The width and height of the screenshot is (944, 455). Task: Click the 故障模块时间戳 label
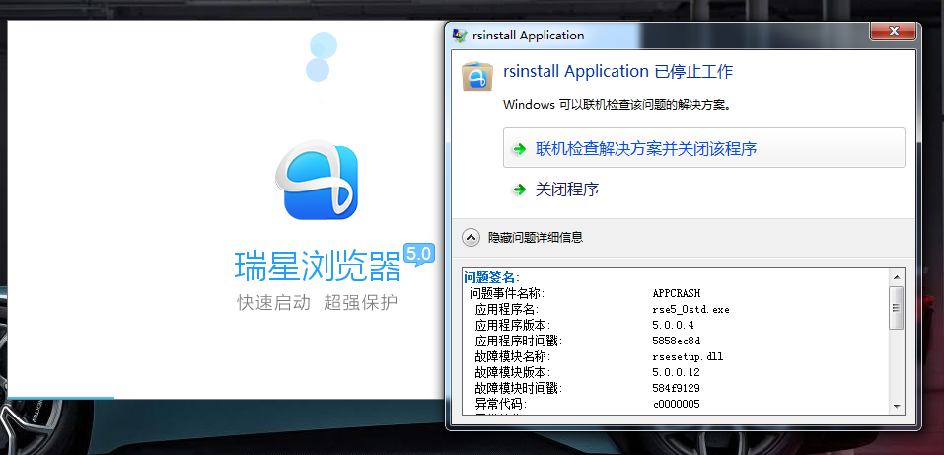pyautogui.click(x=518, y=388)
